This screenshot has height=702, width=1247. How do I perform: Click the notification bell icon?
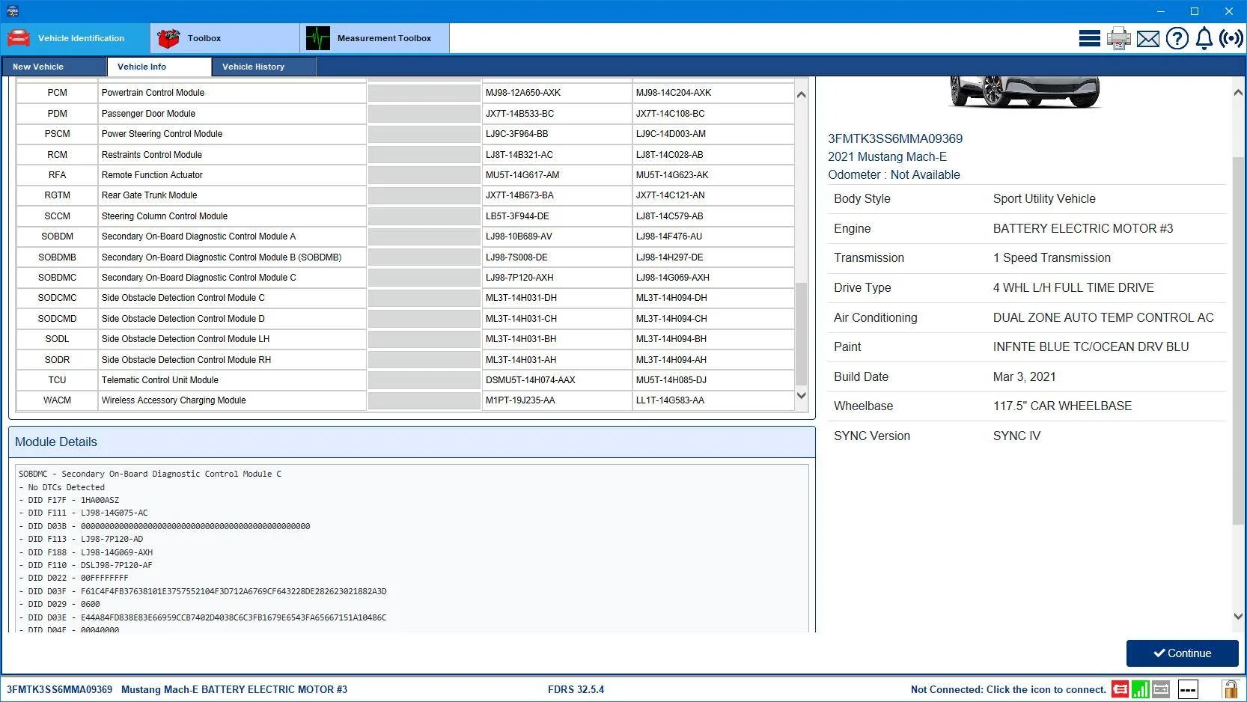1204,38
